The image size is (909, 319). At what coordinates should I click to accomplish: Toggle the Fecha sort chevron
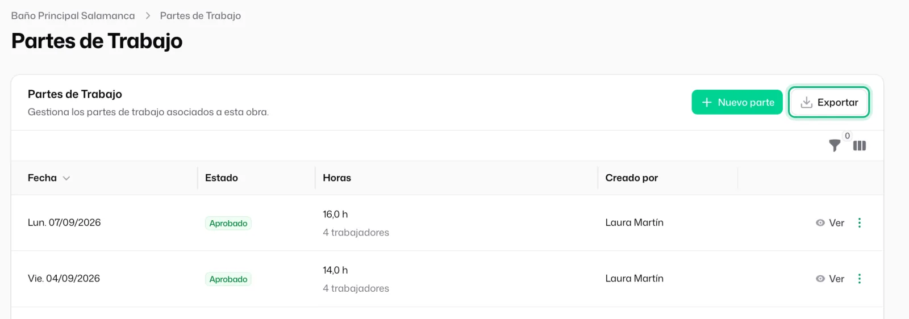tap(66, 178)
